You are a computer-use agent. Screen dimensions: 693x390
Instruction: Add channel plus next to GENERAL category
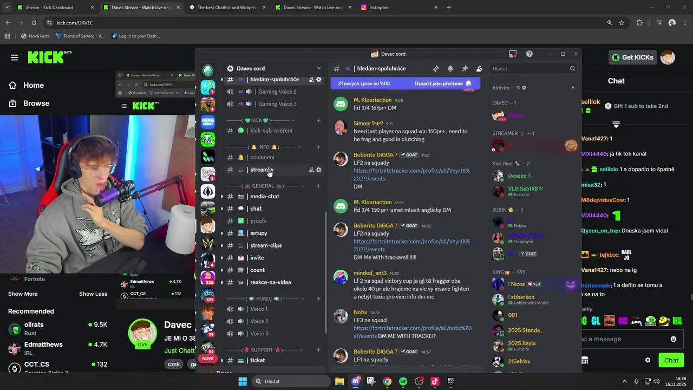pos(318,186)
